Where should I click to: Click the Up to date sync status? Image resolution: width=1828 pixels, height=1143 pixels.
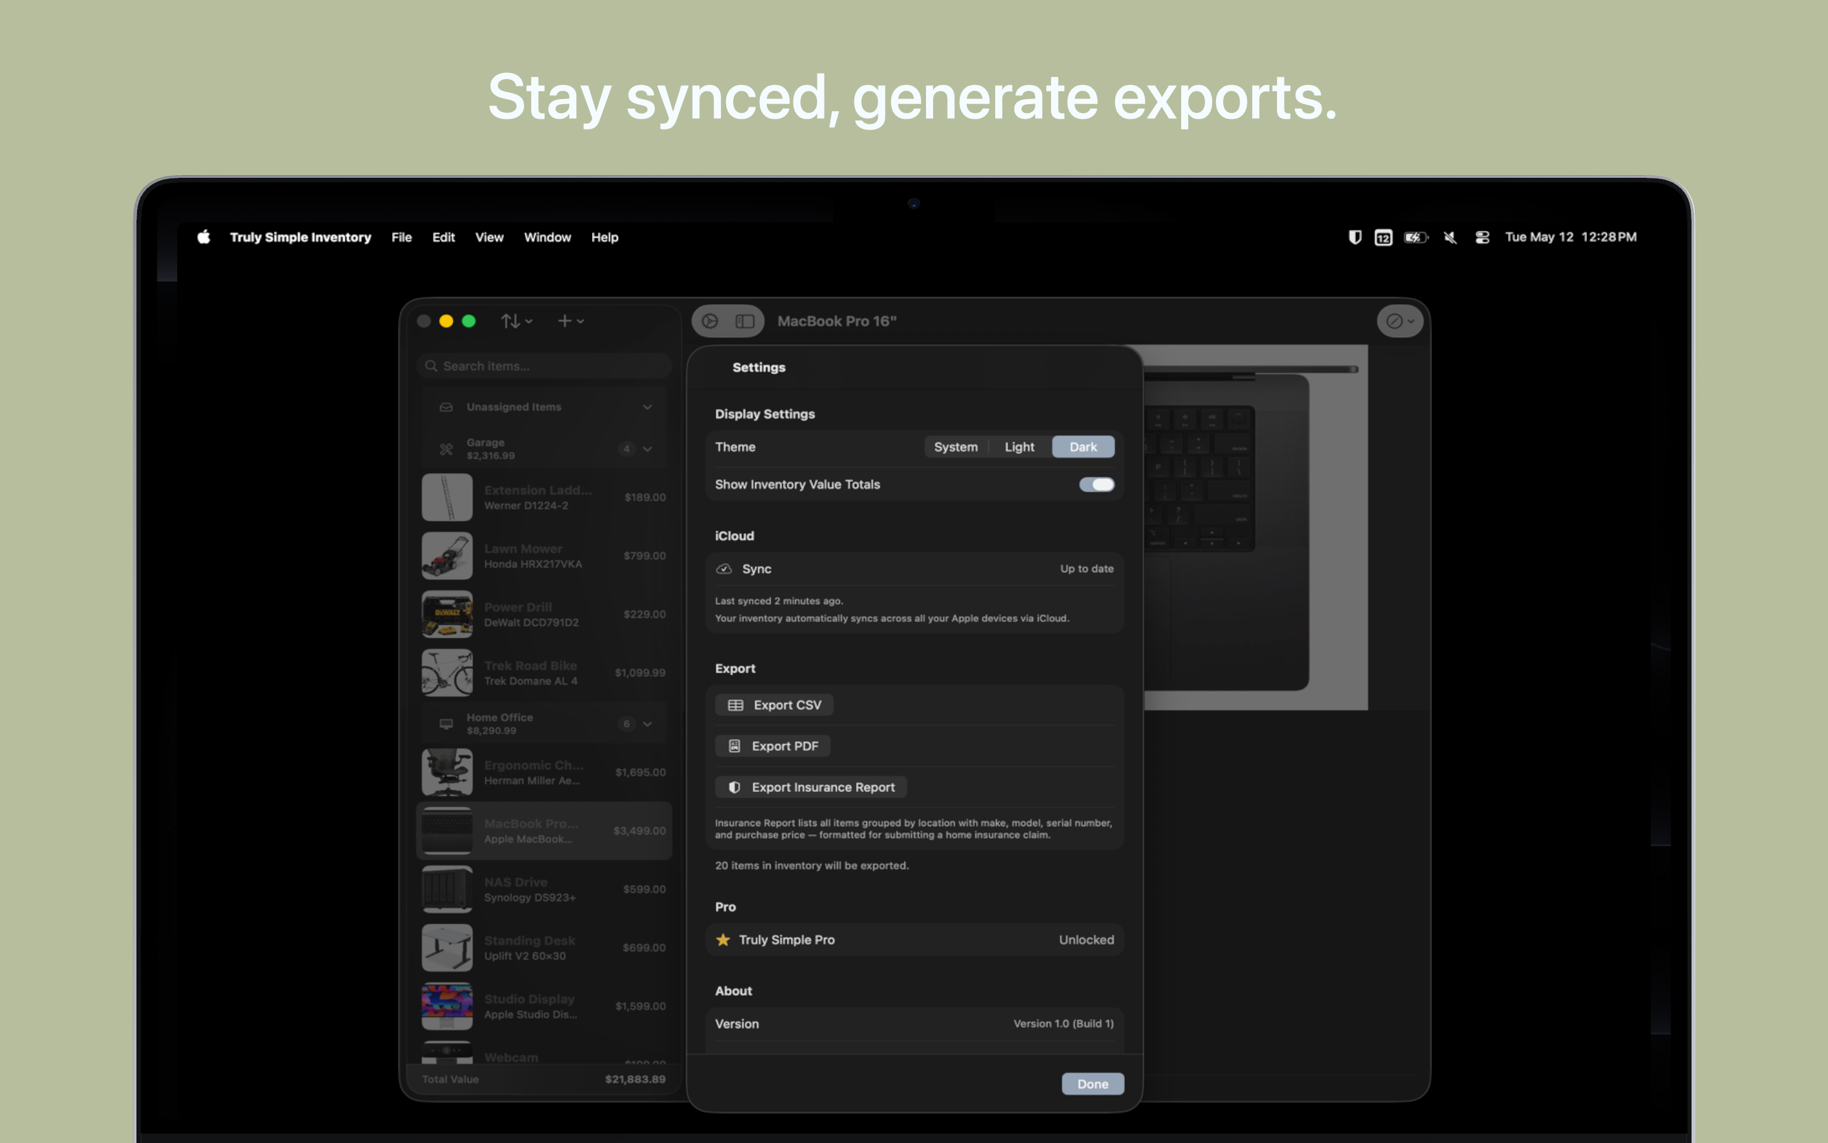1086,568
